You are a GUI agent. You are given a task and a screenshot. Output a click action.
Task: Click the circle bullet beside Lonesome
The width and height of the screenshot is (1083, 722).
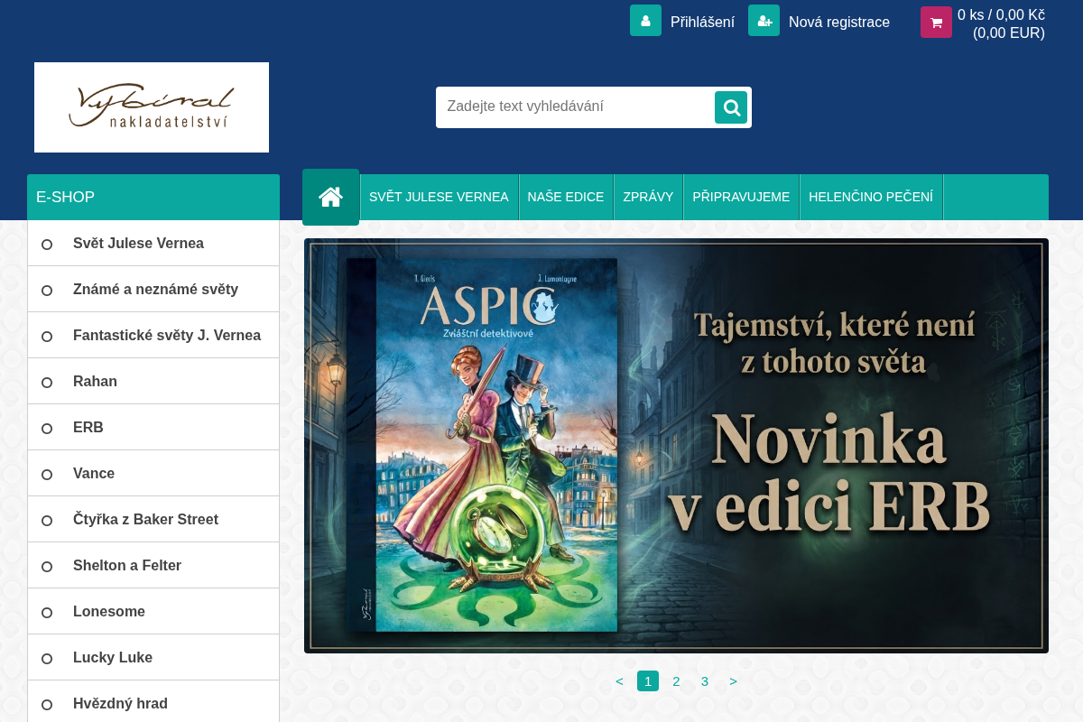(x=47, y=612)
